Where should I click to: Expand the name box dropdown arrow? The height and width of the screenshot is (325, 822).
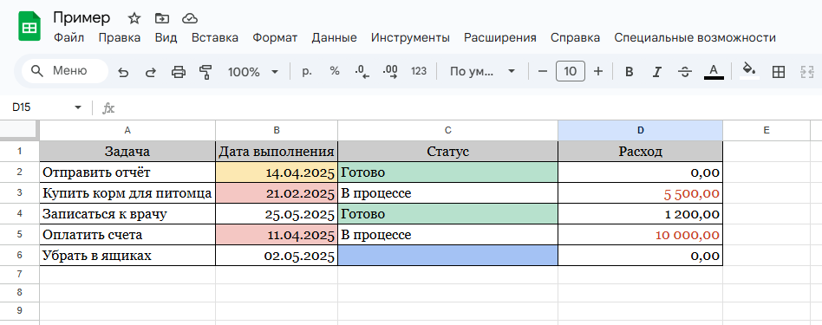78,107
